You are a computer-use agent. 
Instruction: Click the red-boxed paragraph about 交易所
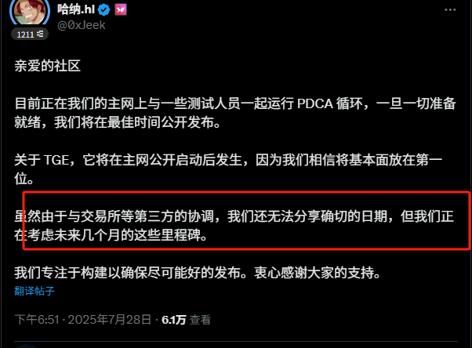click(x=234, y=226)
